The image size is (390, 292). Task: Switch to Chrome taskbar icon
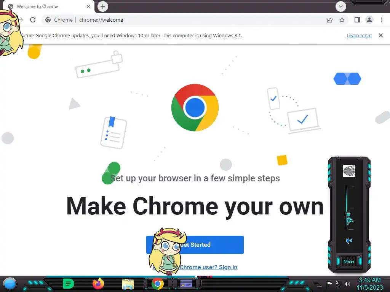tap(157, 284)
